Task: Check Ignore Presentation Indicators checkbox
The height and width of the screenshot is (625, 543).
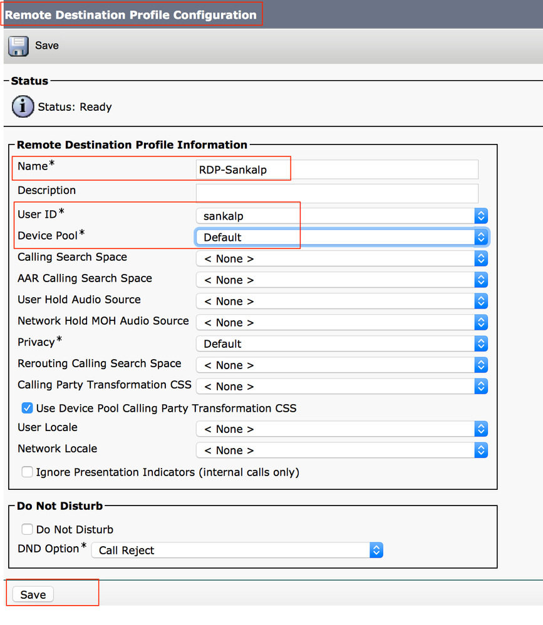Action: click(27, 472)
